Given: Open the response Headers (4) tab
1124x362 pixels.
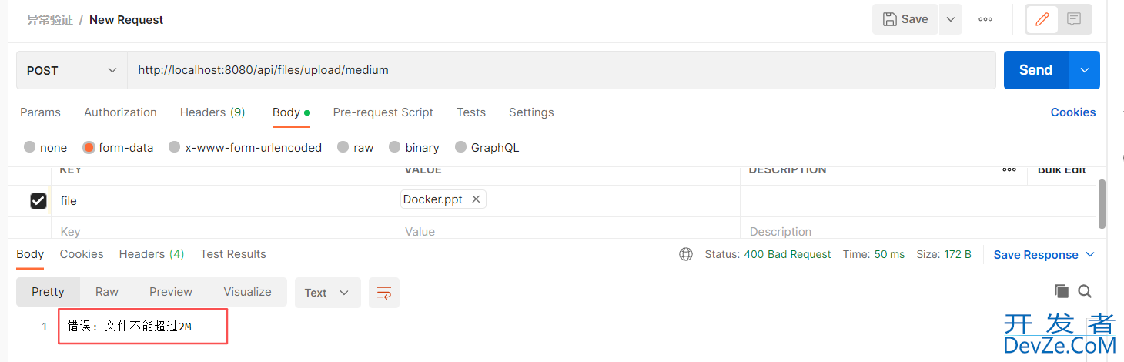Looking at the screenshot, I should [x=152, y=254].
